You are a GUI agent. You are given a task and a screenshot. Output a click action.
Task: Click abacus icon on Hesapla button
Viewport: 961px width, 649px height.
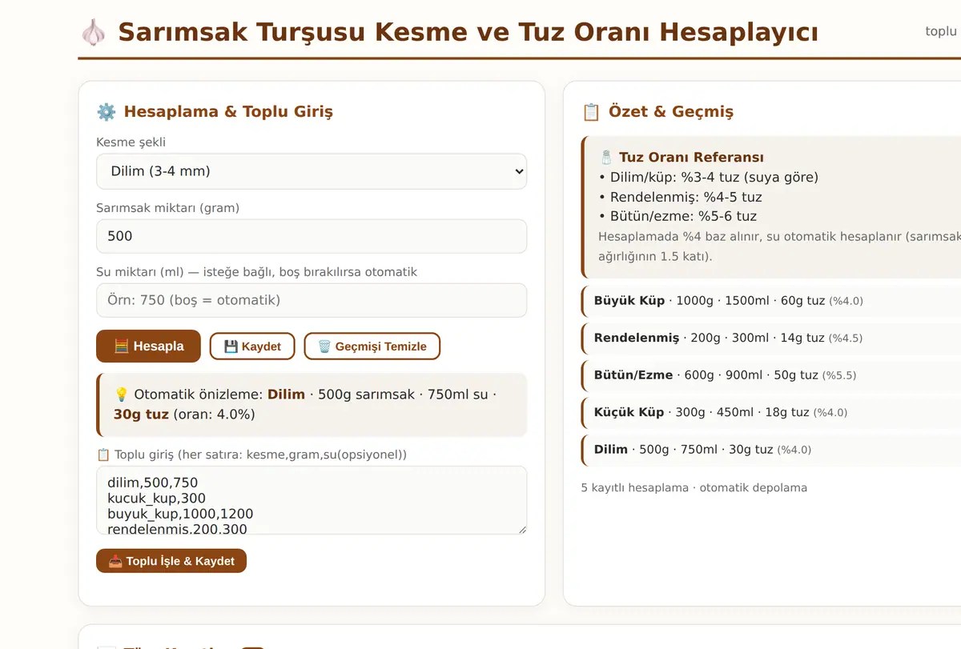click(121, 347)
